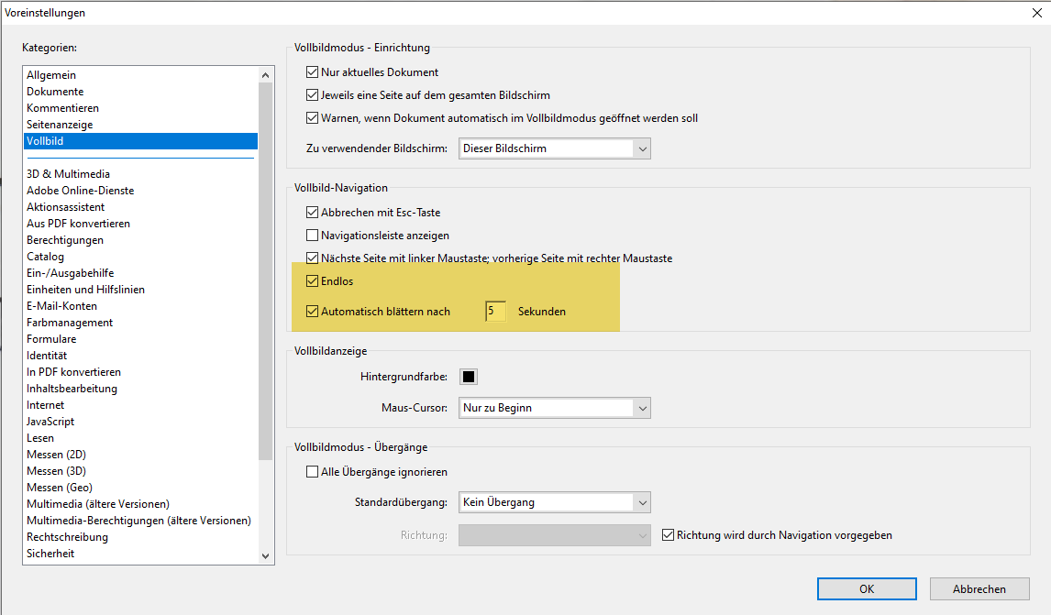Open the 'JavaScript' preferences category
Viewport: 1051px width, 615px height.
click(50, 422)
